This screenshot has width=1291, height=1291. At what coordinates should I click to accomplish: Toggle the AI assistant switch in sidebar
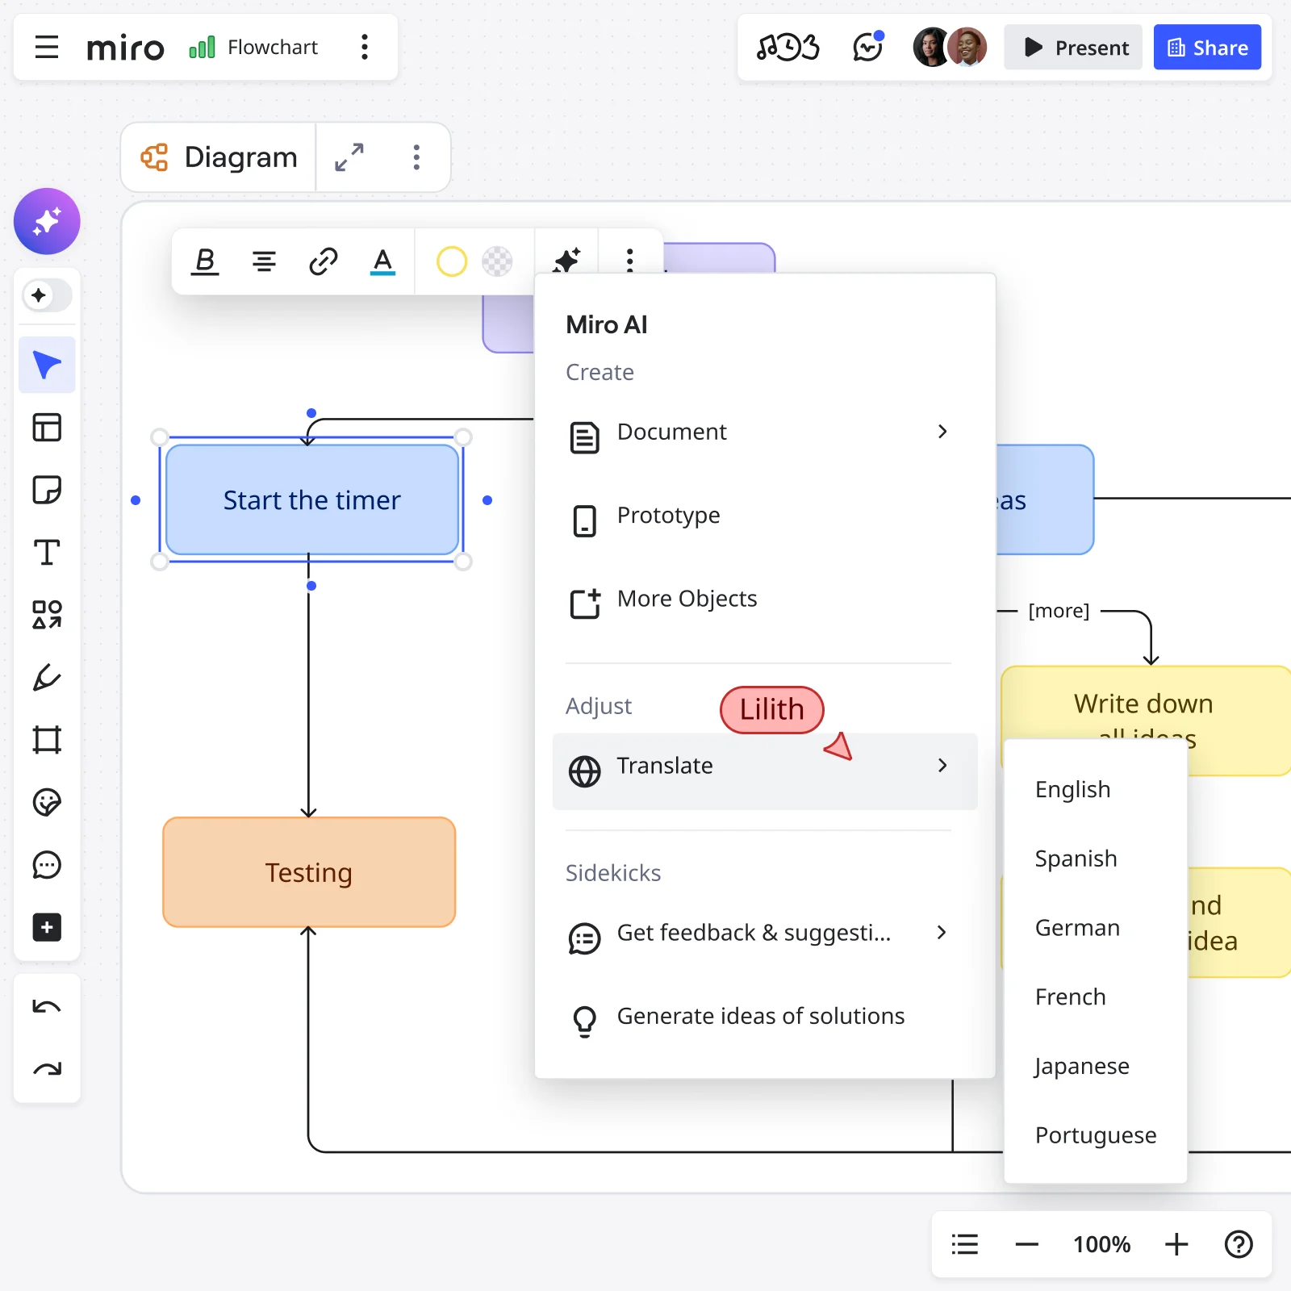pos(46,295)
